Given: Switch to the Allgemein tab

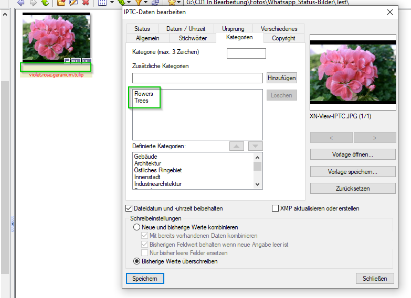Looking at the screenshot, I should [x=147, y=38].
